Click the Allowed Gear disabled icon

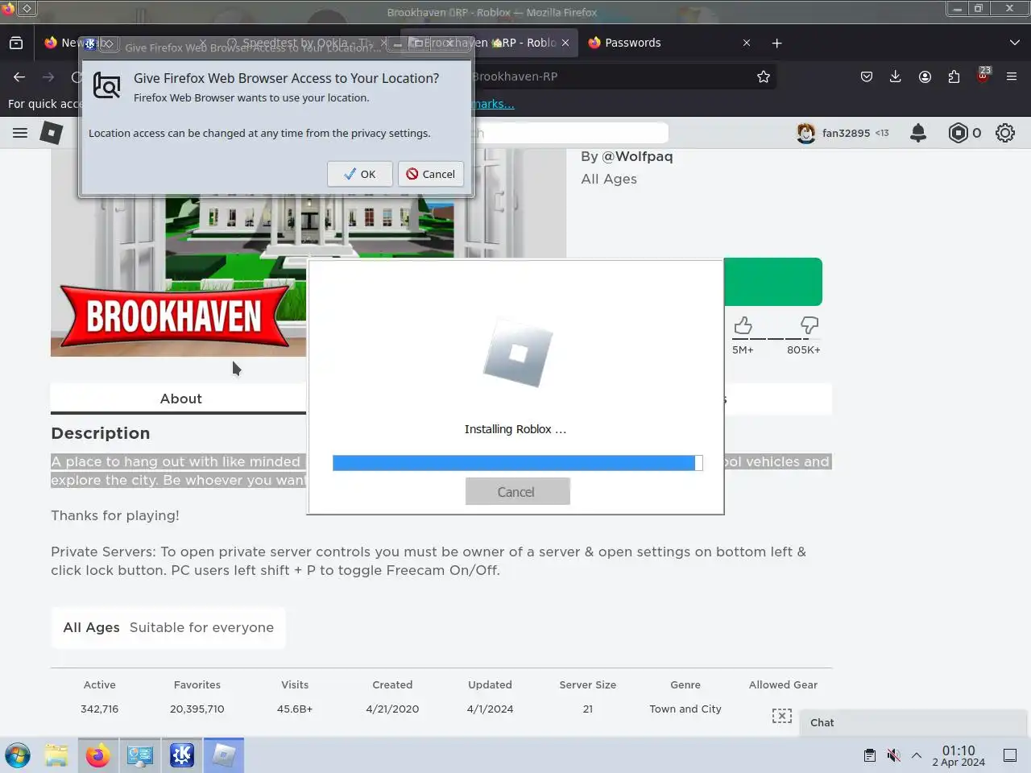click(782, 715)
